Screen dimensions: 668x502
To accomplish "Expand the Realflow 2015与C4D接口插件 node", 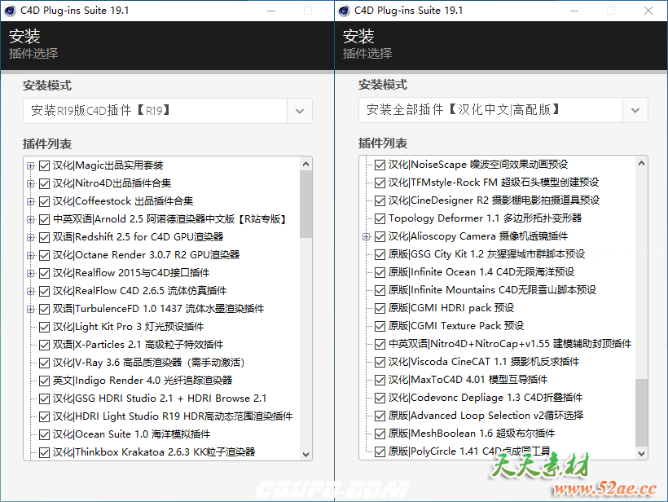I will pos(31,273).
